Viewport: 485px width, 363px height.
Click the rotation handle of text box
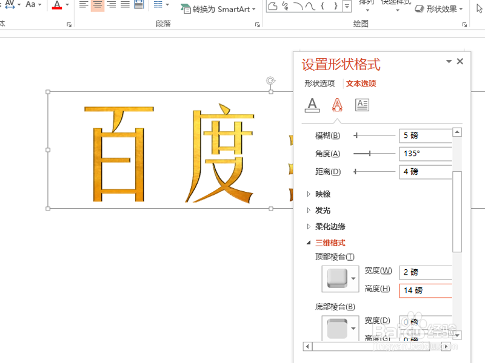point(270,81)
